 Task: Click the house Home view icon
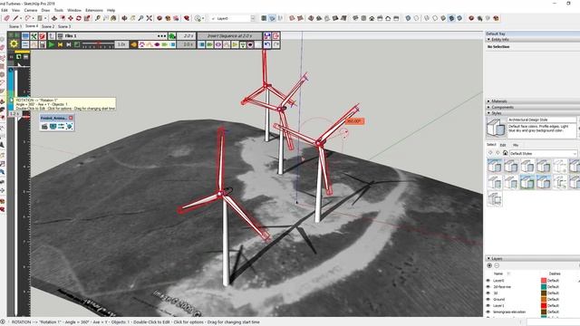pyautogui.click(x=372, y=18)
